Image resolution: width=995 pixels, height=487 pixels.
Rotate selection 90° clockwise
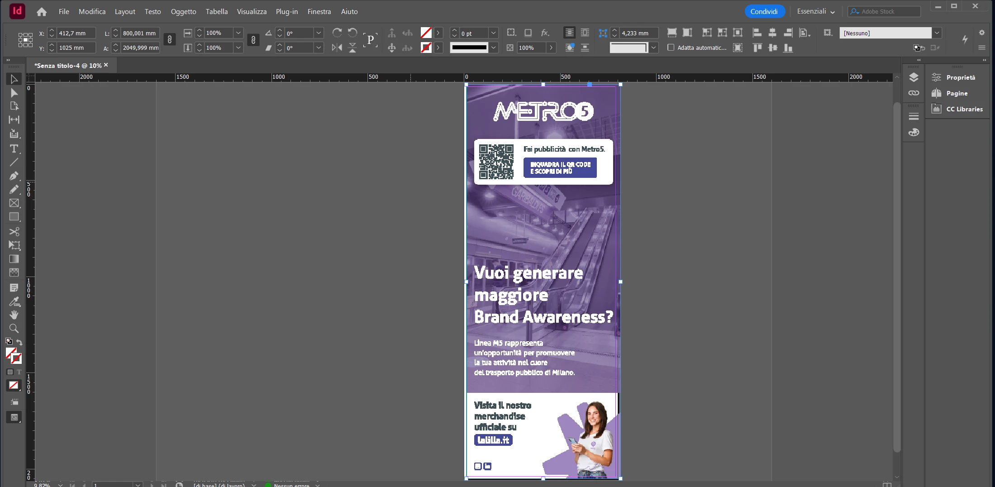(337, 33)
